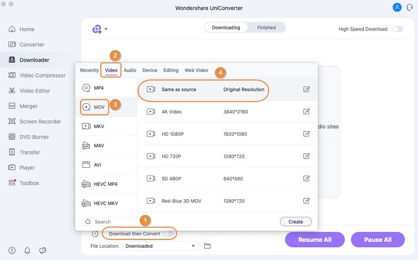Choose the HD 720P preset
This screenshot has width=418, height=260.
(x=227, y=156)
